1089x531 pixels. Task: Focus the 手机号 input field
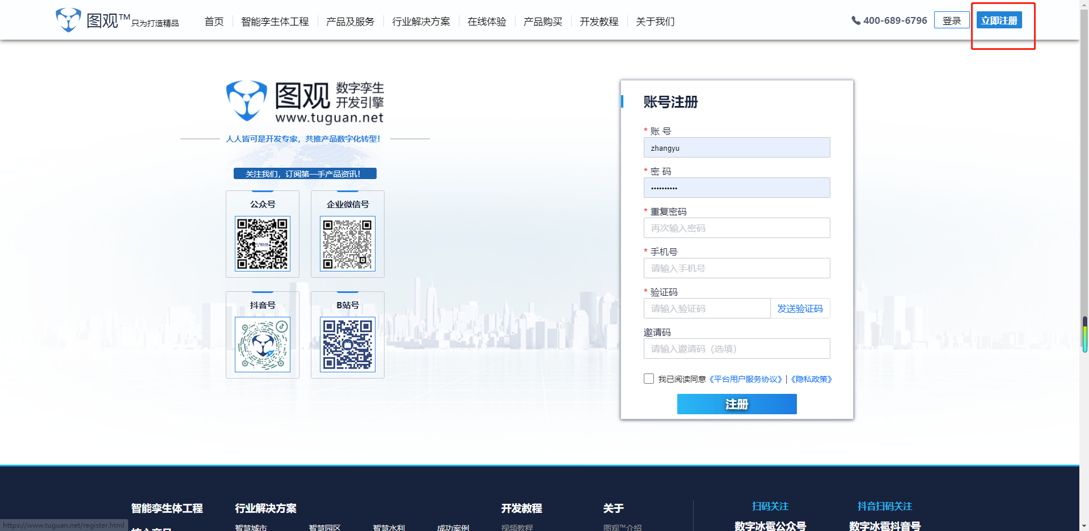click(737, 268)
